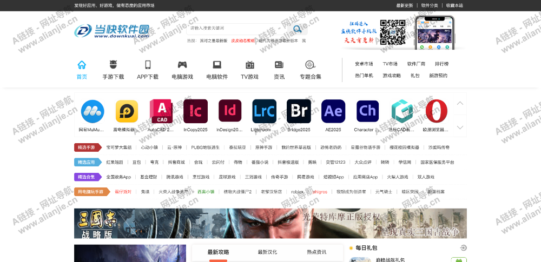Image resolution: width=541 pixels, height=262 pixels.
Task: Open 热门单机 menu link
Action: pos(364,76)
